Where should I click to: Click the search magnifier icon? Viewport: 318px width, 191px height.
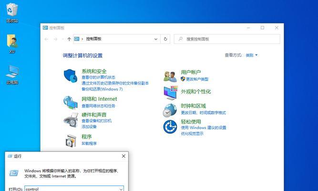[181, 39]
